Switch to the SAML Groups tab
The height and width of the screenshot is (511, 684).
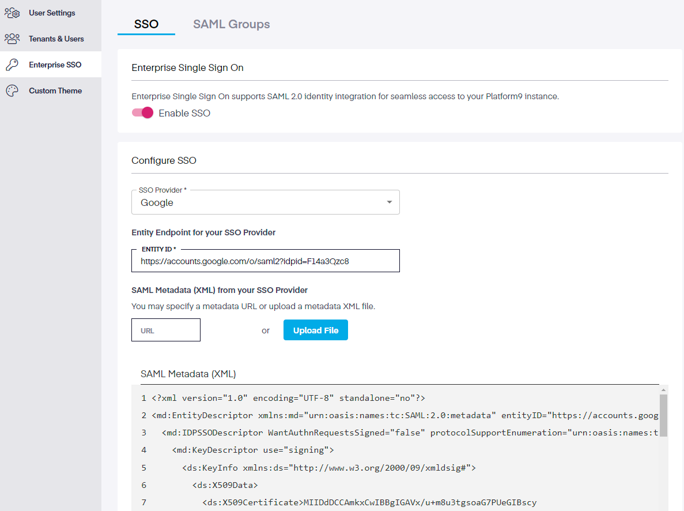[x=231, y=24]
